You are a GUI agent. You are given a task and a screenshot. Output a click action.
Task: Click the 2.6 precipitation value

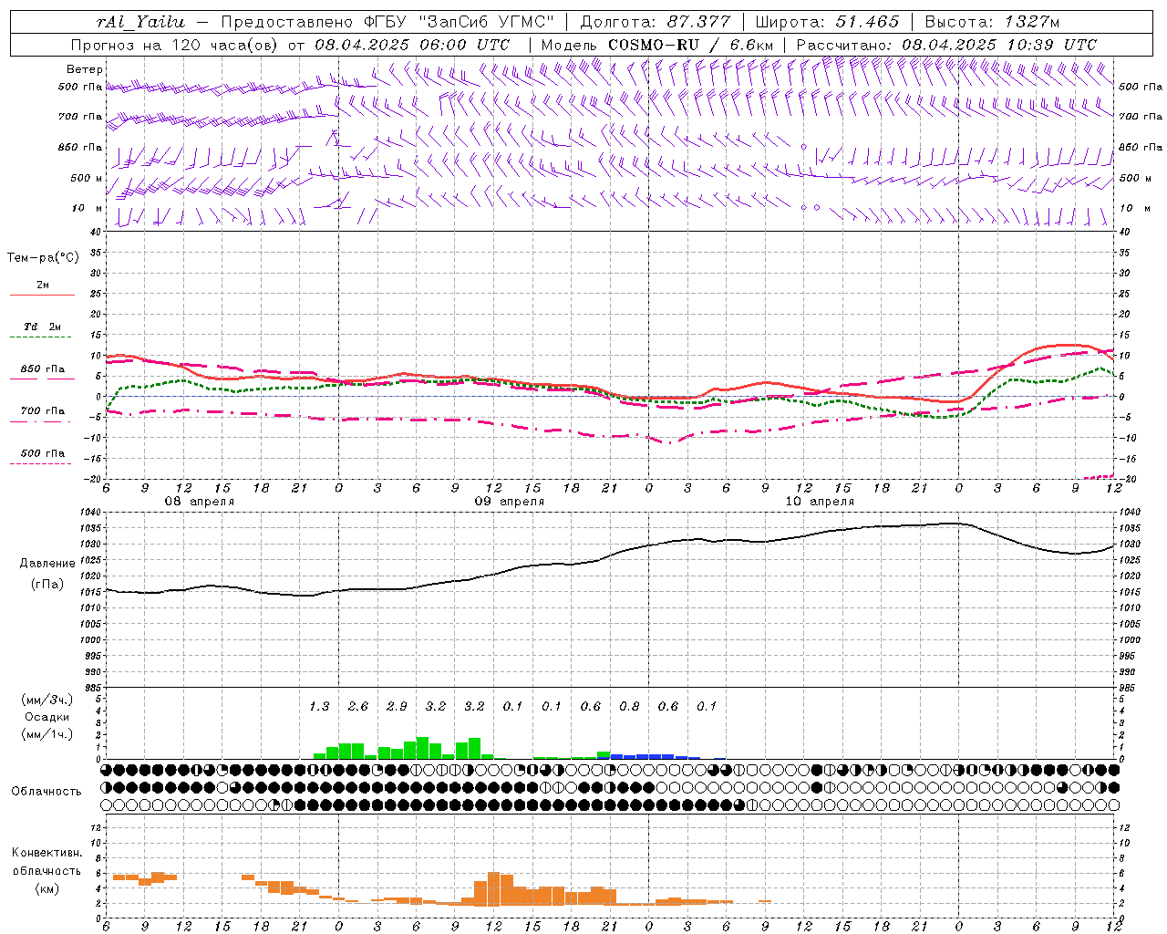(x=358, y=706)
